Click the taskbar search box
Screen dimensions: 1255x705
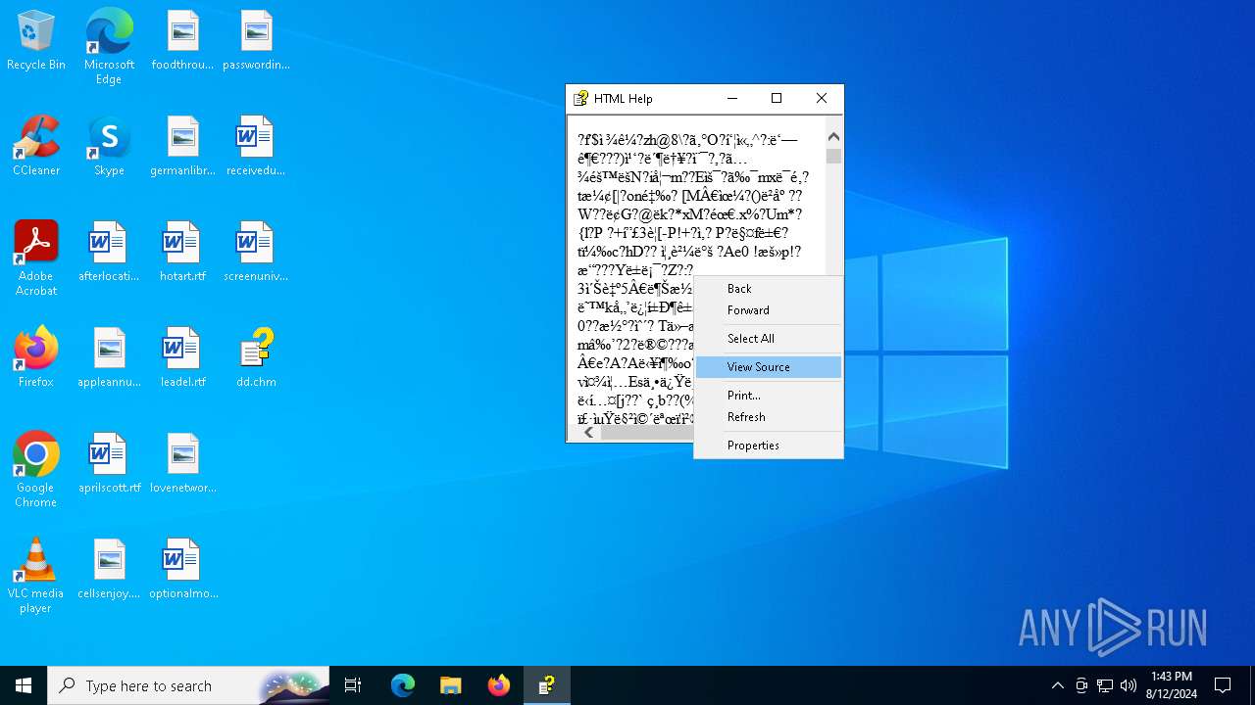(x=188, y=685)
